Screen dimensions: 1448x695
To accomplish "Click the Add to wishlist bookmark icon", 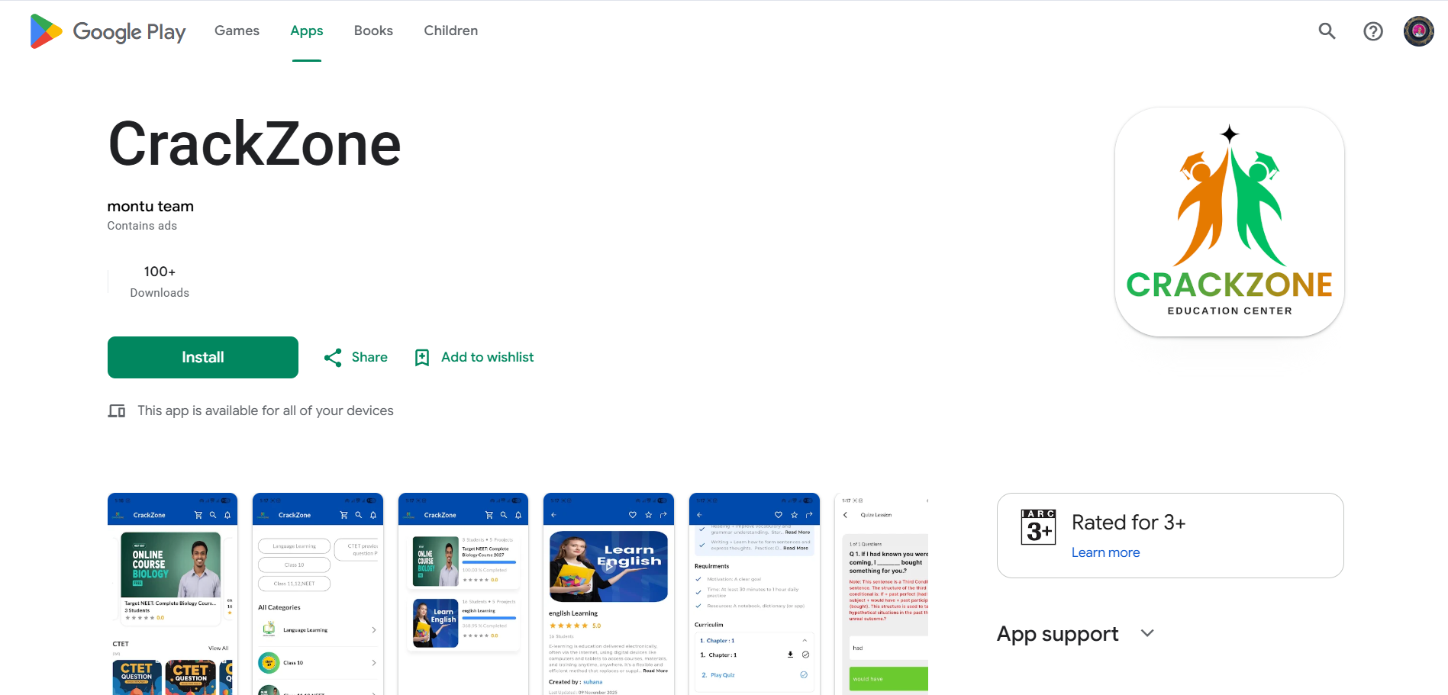I will 422,358.
